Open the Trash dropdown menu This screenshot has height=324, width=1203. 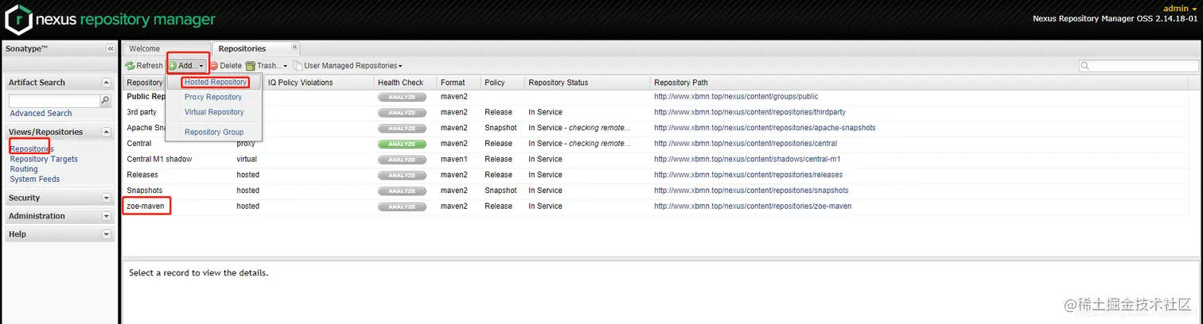267,66
